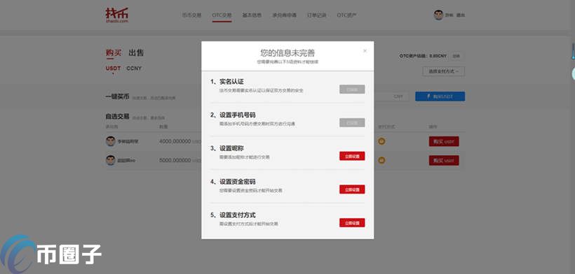The image size is (575, 274).
Task: Click the 2、设置手机号码 heading
Action: pos(233,115)
